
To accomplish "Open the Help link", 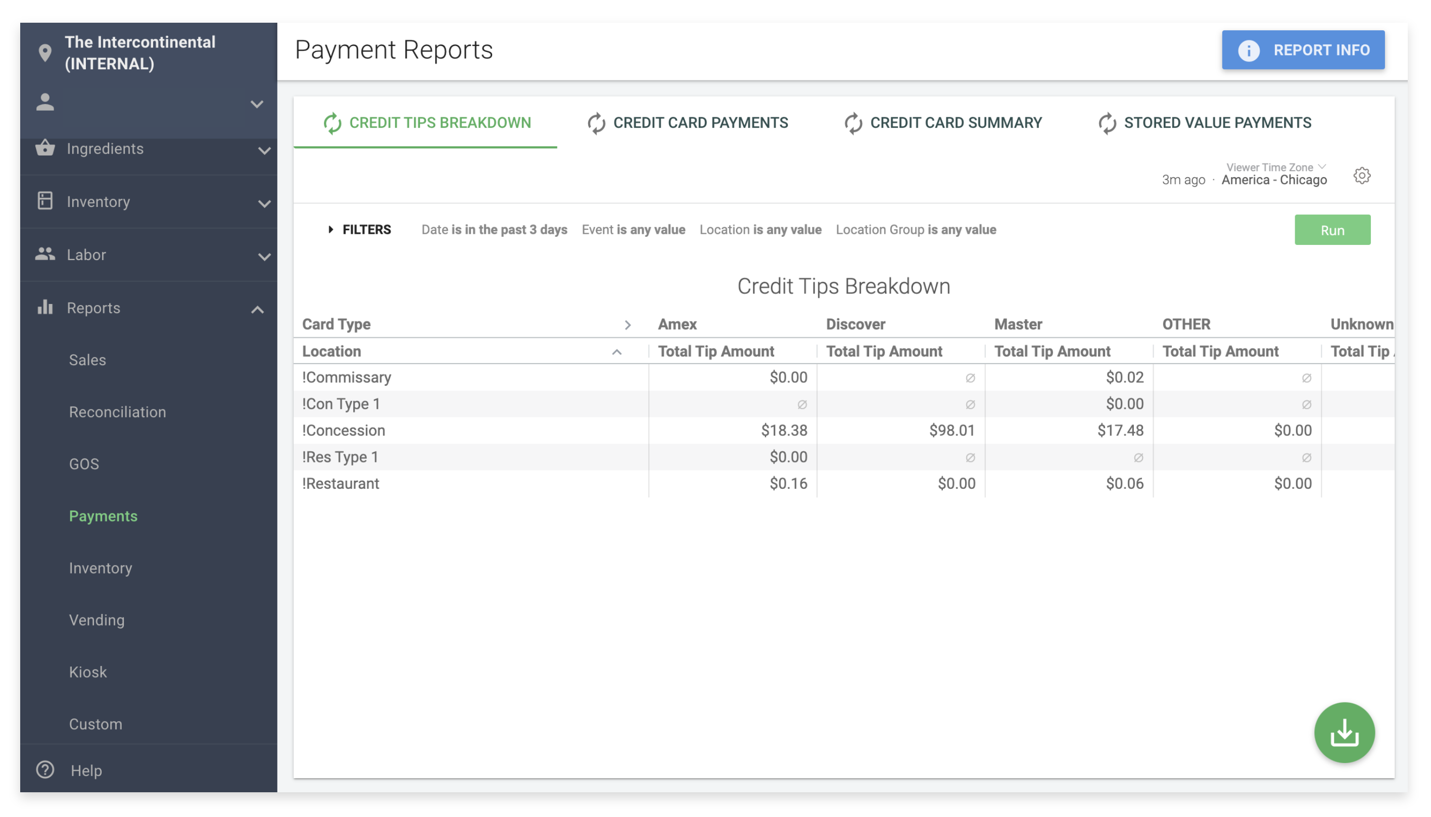I will point(86,771).
